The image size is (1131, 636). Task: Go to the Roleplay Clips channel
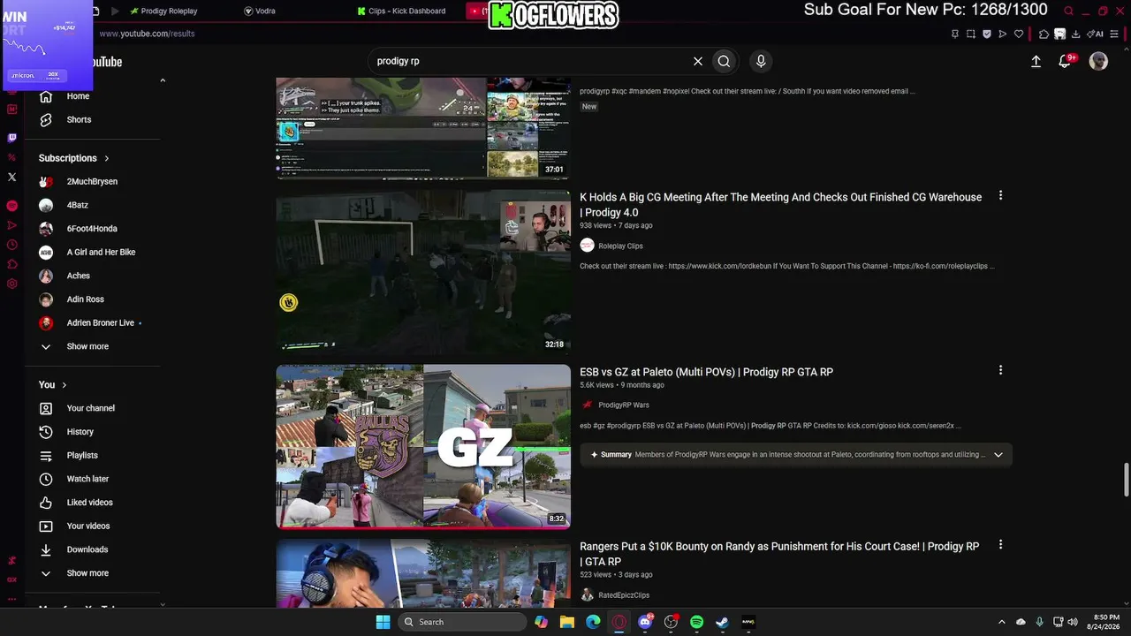(620, 246)
